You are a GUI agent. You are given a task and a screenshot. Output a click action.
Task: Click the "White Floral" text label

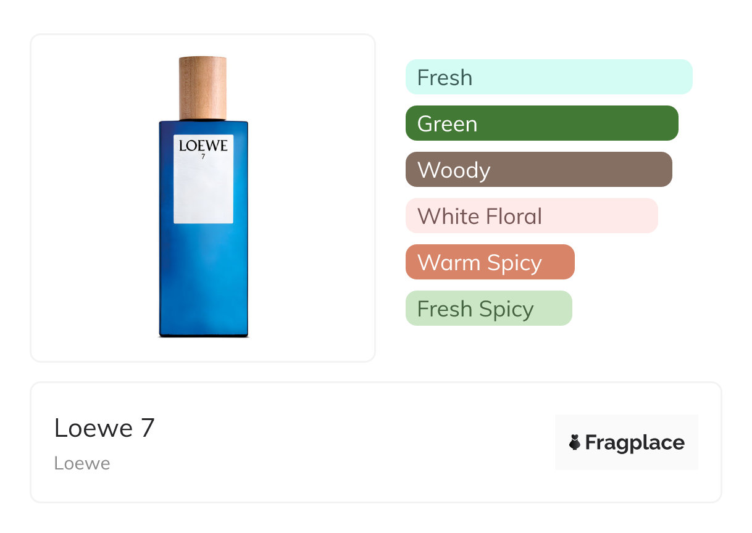click(480, 217)
